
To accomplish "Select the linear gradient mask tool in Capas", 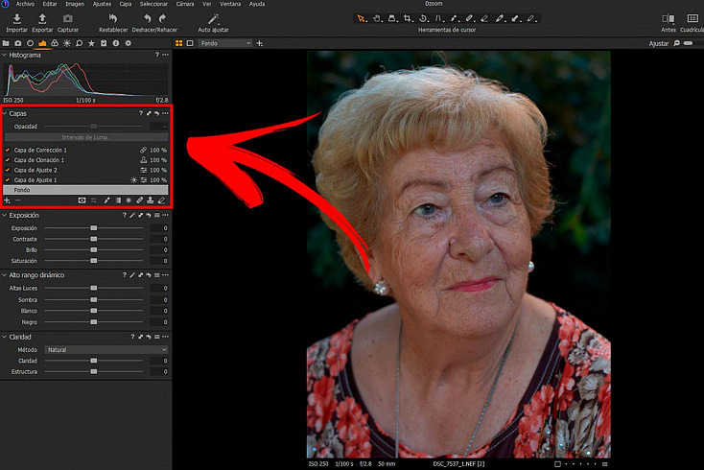I will (x=118, y=200).
